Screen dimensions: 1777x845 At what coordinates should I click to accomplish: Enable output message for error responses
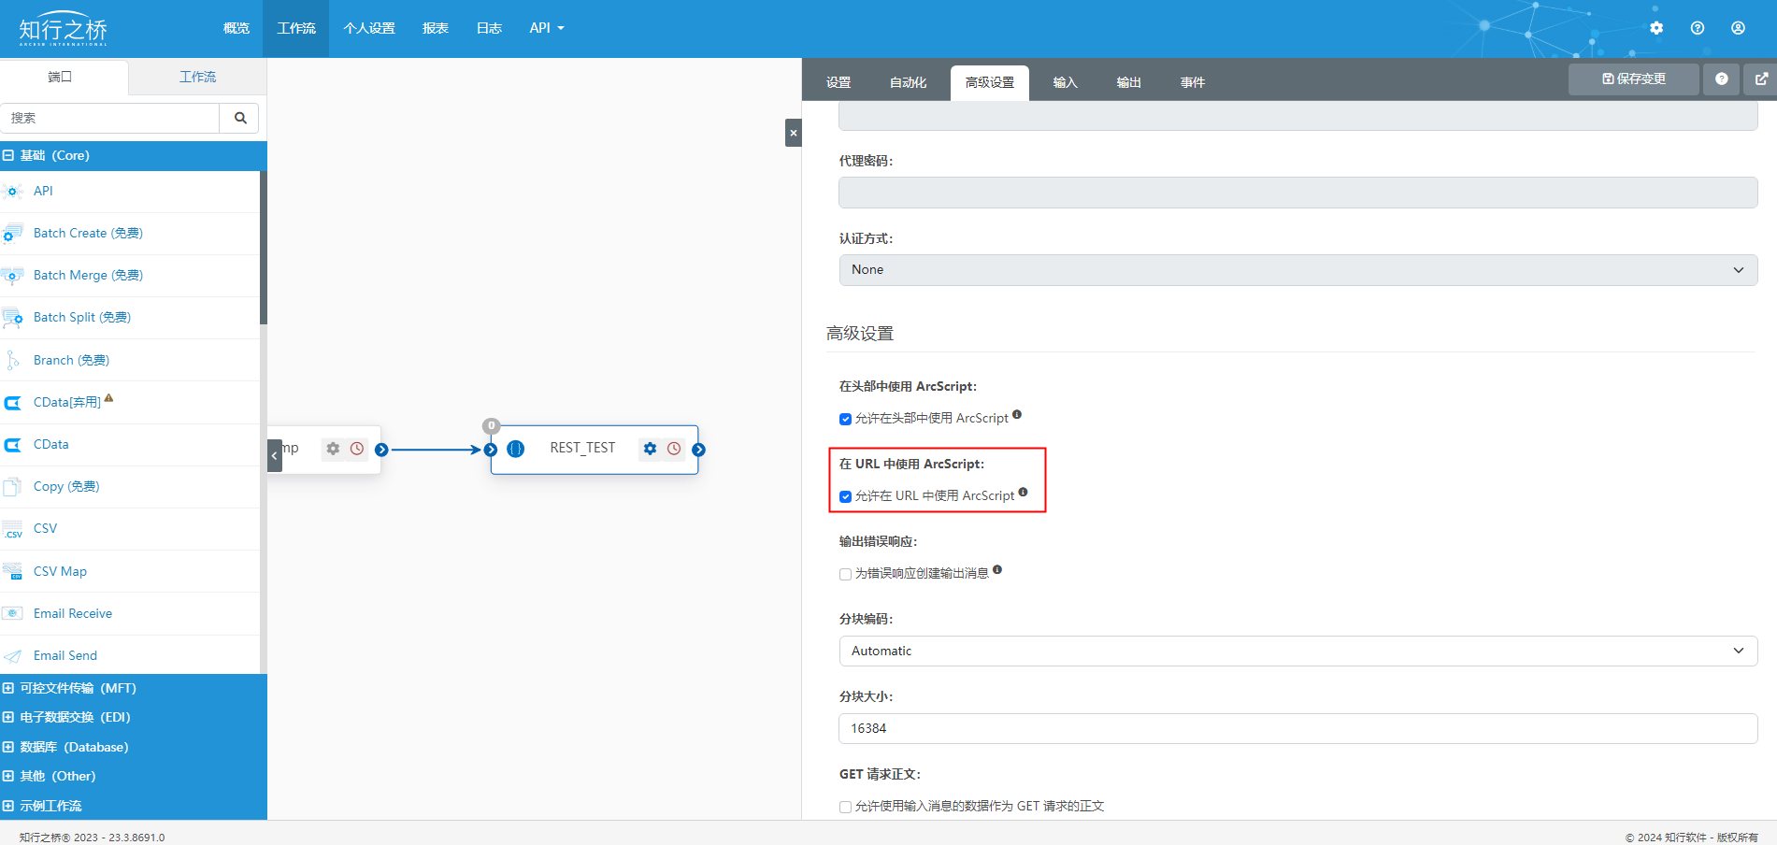845,574
